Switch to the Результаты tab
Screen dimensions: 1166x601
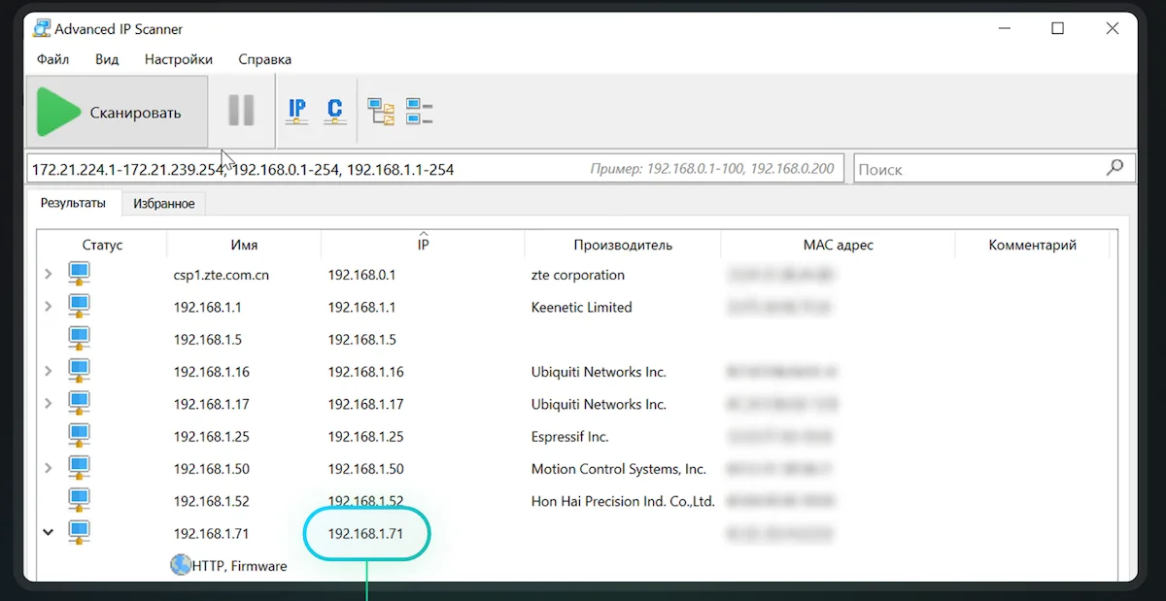tap(73, 203)
